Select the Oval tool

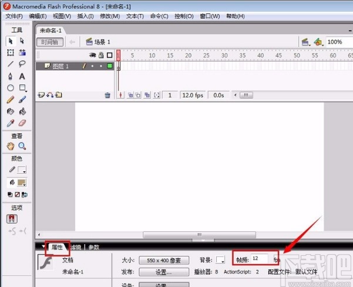pos(11,87)
